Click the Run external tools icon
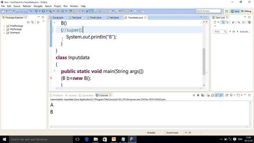Viewport: 254px width, 143px height. 50,11
